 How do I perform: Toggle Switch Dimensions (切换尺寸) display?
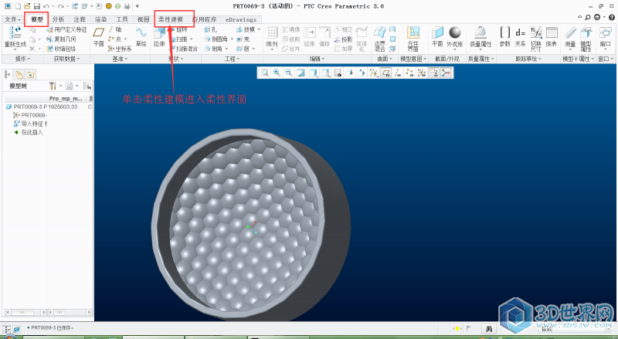click(x=535, y=39)
